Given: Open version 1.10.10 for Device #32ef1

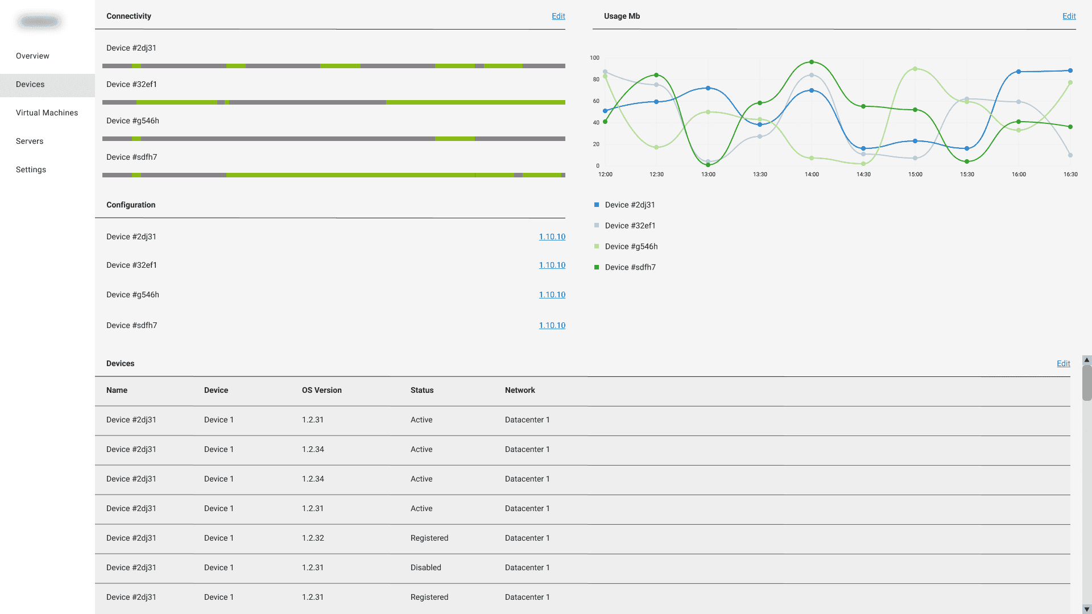Looking at the screenshot, I should 552,265.
